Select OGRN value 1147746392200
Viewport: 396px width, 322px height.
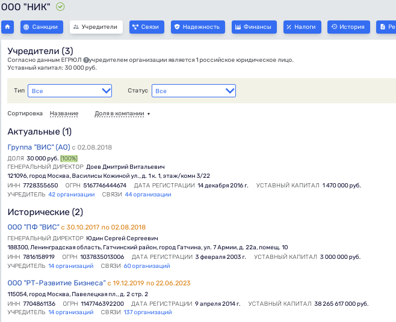point(102,303)
